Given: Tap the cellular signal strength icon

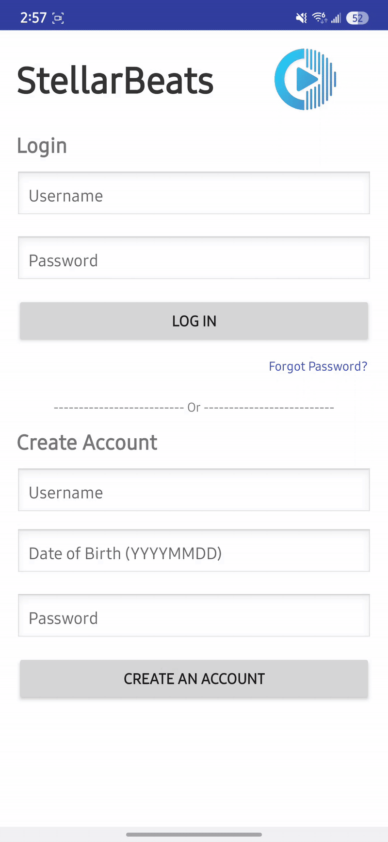Looking at the screenshot, I should [x=336, y=18].
